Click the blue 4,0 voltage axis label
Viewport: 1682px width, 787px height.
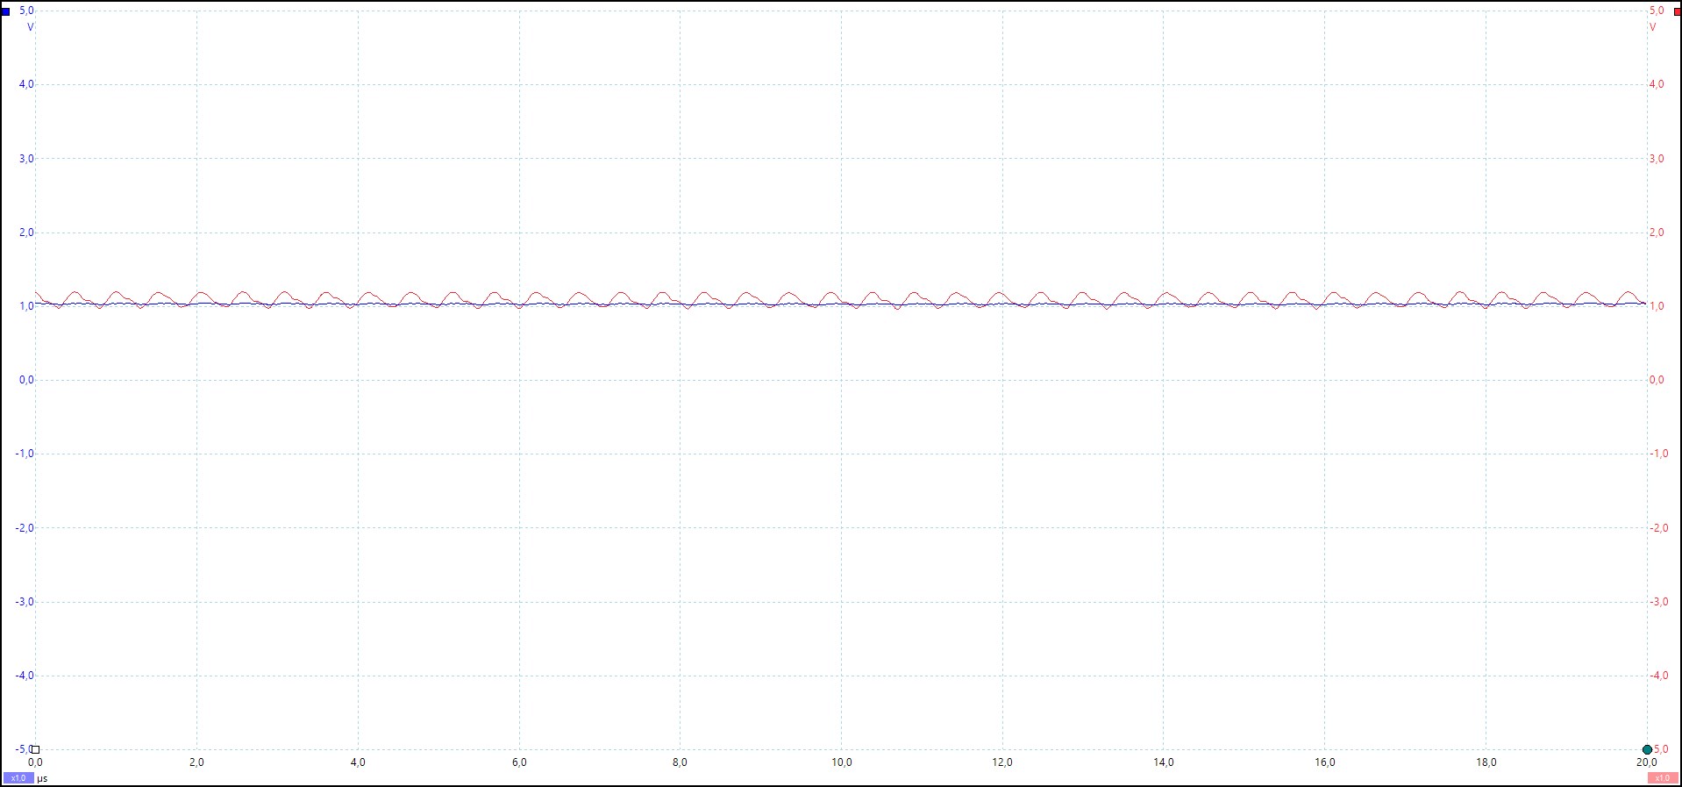26,84
